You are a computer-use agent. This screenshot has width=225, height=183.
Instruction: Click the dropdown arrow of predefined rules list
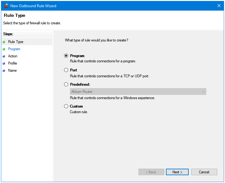203,92
